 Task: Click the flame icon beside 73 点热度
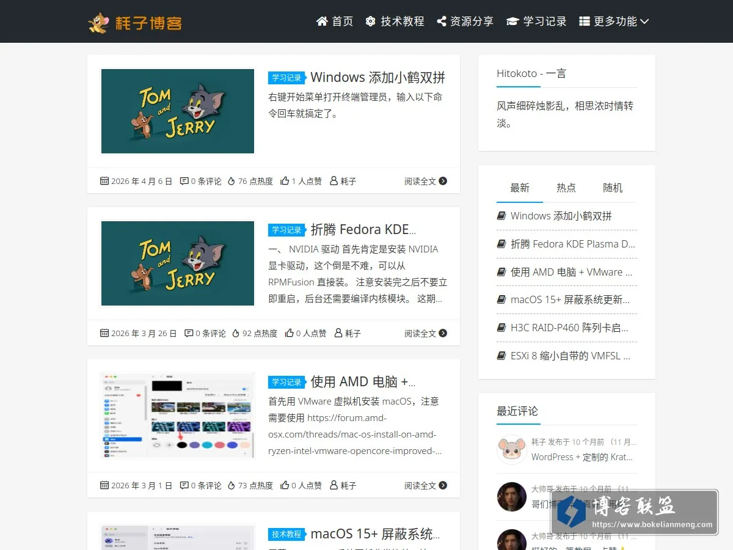click(232, 486)
